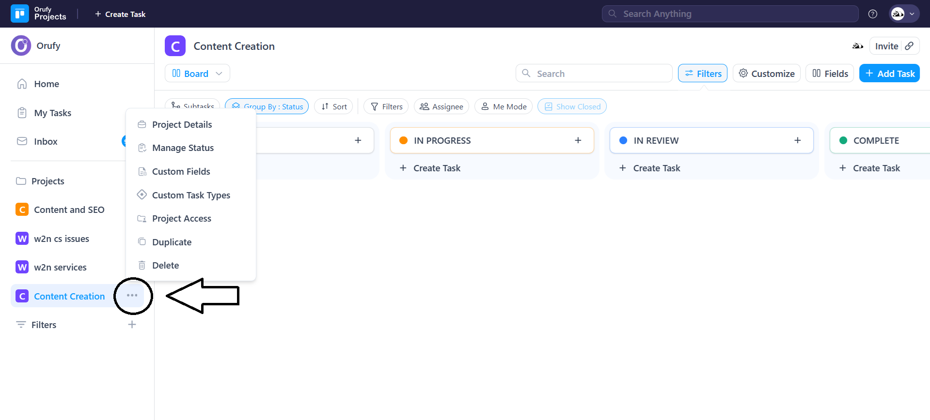Open the user profile avatar dropdown
The width and height of the screenshot is (930, 420).
click(904, 14)
